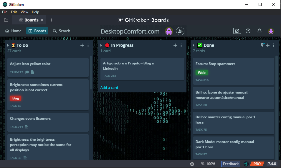Image resolution: width=281 pixels, height=168 pixels.
Task: Open card Dark Mode: manter config manual
Action: coord(234,148)
